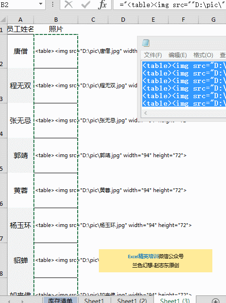
Task: Click B5 cell with 郭靖.jpg formula
Action: click(56, 156)
